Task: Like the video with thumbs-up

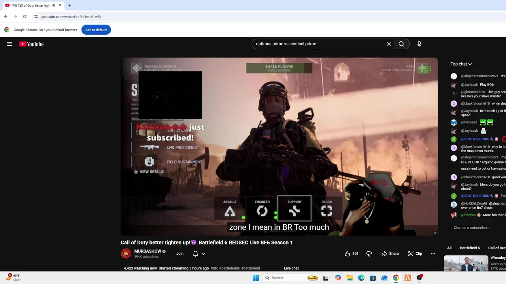Action: coord(351,254)
